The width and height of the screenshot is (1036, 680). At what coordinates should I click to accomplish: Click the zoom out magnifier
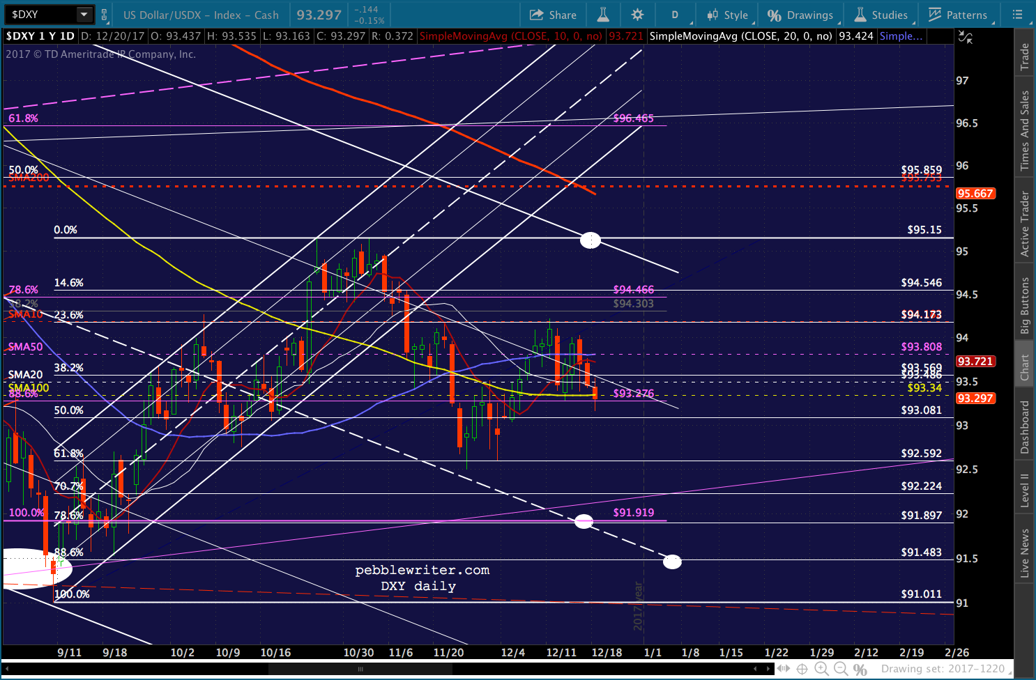[841, 669]
